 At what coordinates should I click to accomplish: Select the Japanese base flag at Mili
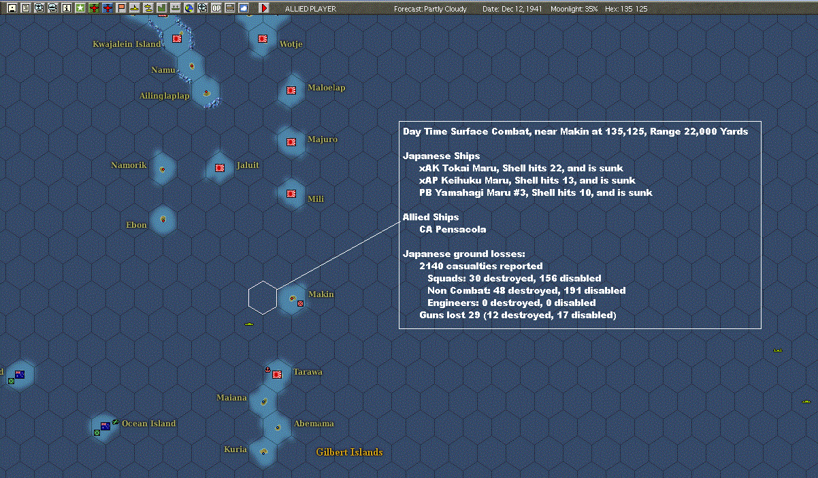291,194
